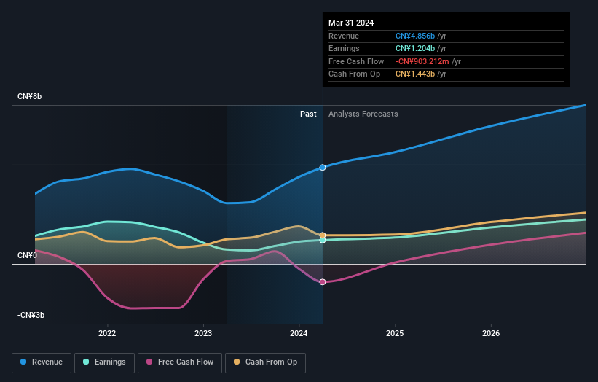
Task: Click the blue Revenue legend dot
Action: coord(23,362)
